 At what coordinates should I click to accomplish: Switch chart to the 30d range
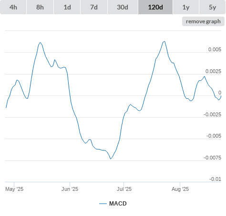pos(123,7)
